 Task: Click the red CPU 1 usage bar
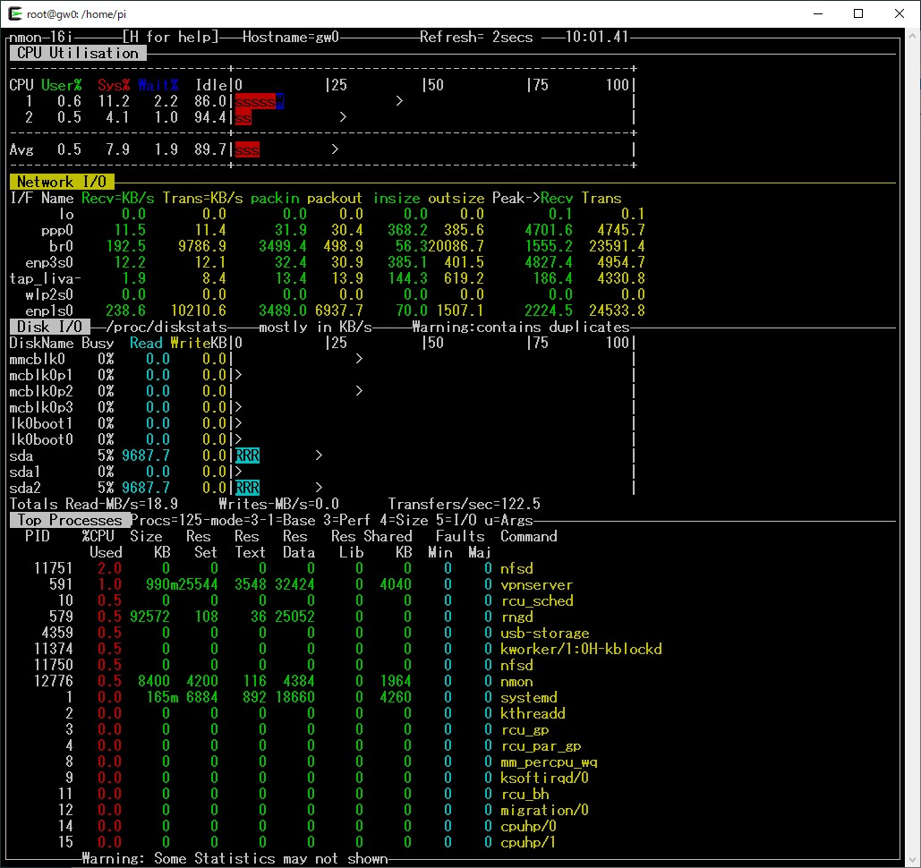coord(255,102)
